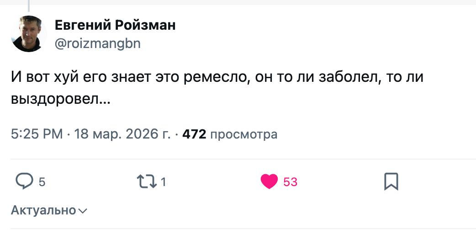Click the reply speech bubble icon

(x=23, y=182)
